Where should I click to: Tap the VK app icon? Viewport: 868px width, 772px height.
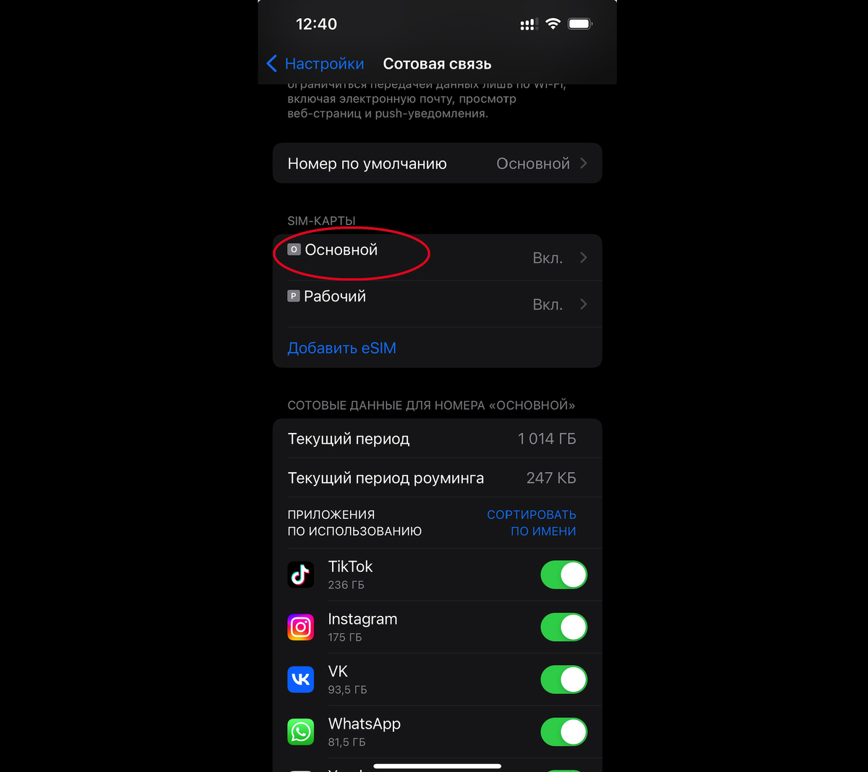coord(301,679)
